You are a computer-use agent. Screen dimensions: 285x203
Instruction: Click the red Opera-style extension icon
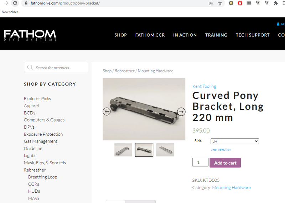coord(240,3)
